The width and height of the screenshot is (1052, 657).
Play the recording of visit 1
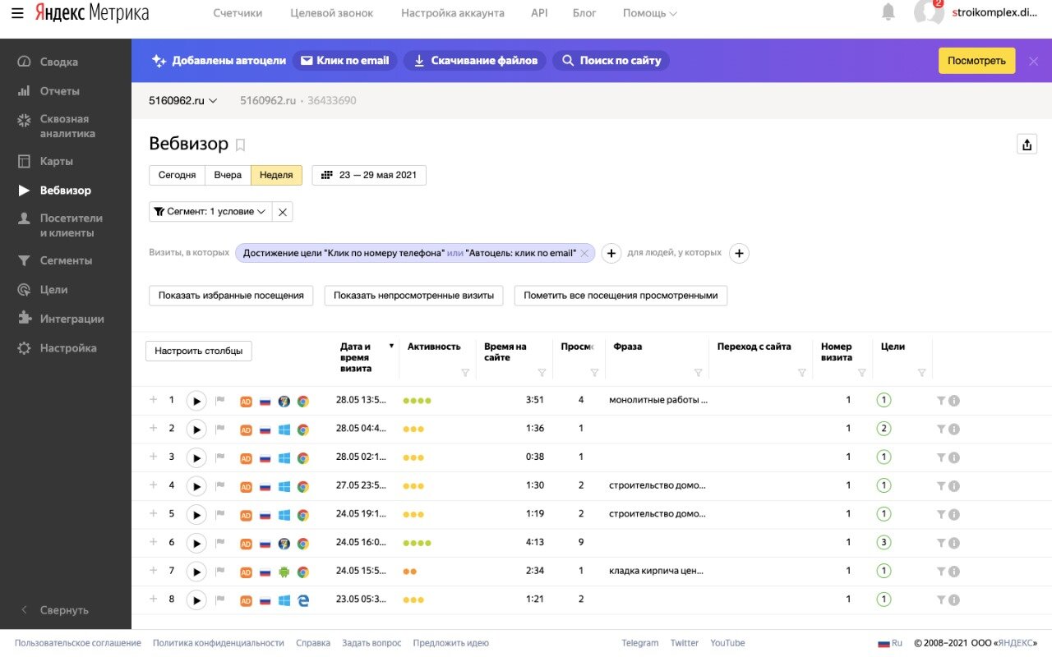coord(196,401)
